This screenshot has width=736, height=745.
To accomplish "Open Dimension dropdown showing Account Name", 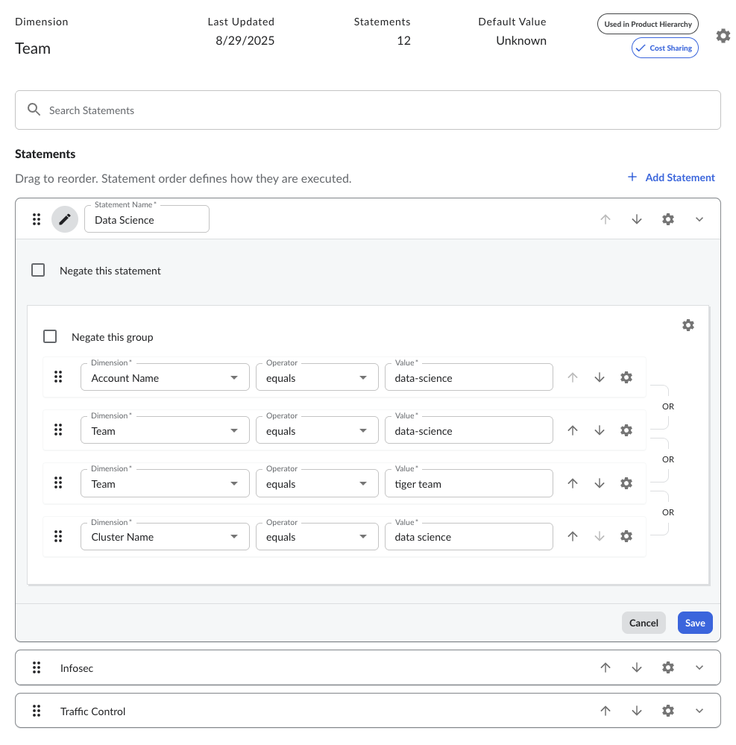I will click(165, 378).
